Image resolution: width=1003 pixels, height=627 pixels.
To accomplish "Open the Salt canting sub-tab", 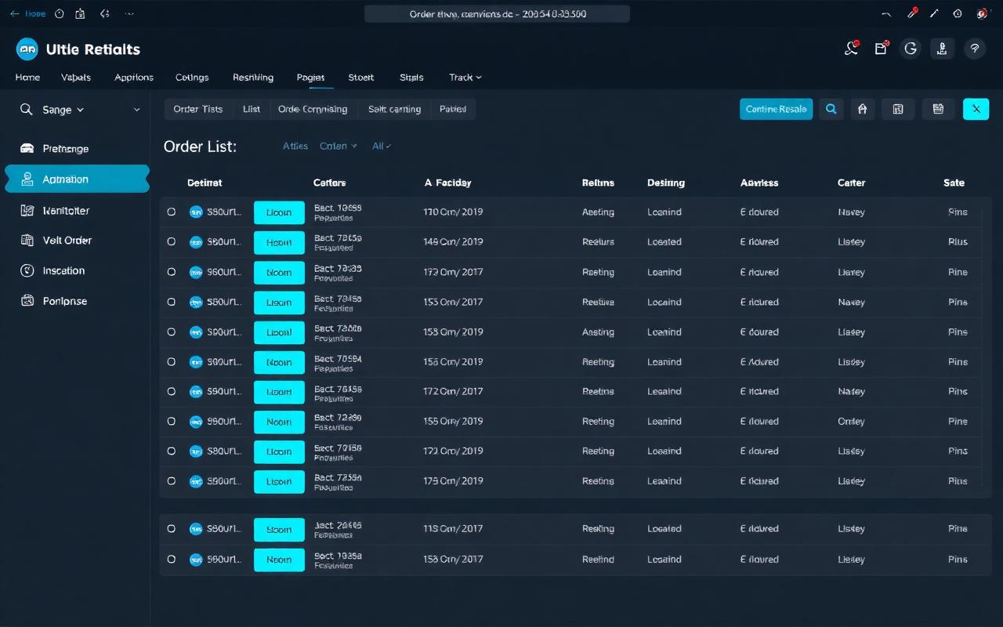I will tap(394, 109).
